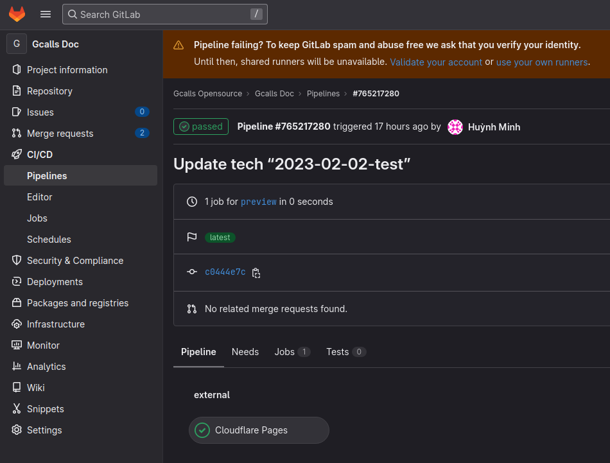This screenshot has width=610, height=463.
Task: Click the GitLab fox logo
Action: 17,14
